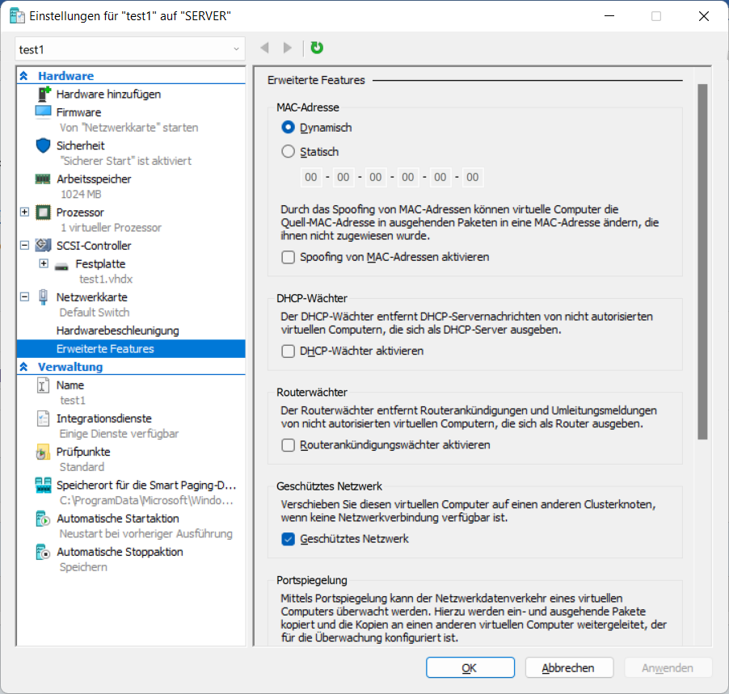Select the Dynamisch MAC address option
Screen dimensions: 729x694
289,127
